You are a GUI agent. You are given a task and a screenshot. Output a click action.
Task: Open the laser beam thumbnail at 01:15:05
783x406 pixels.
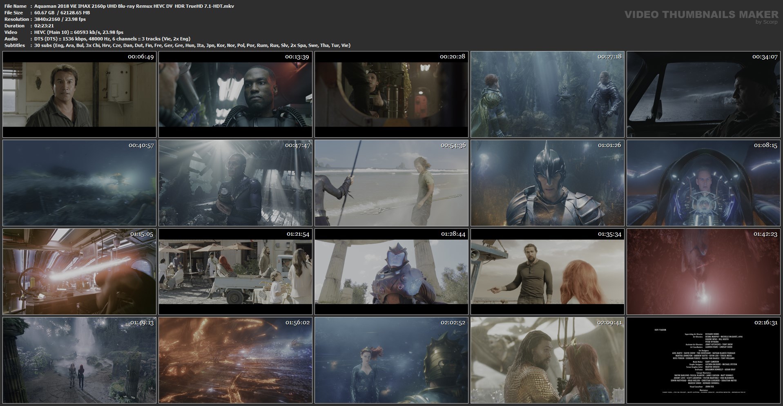79,272
